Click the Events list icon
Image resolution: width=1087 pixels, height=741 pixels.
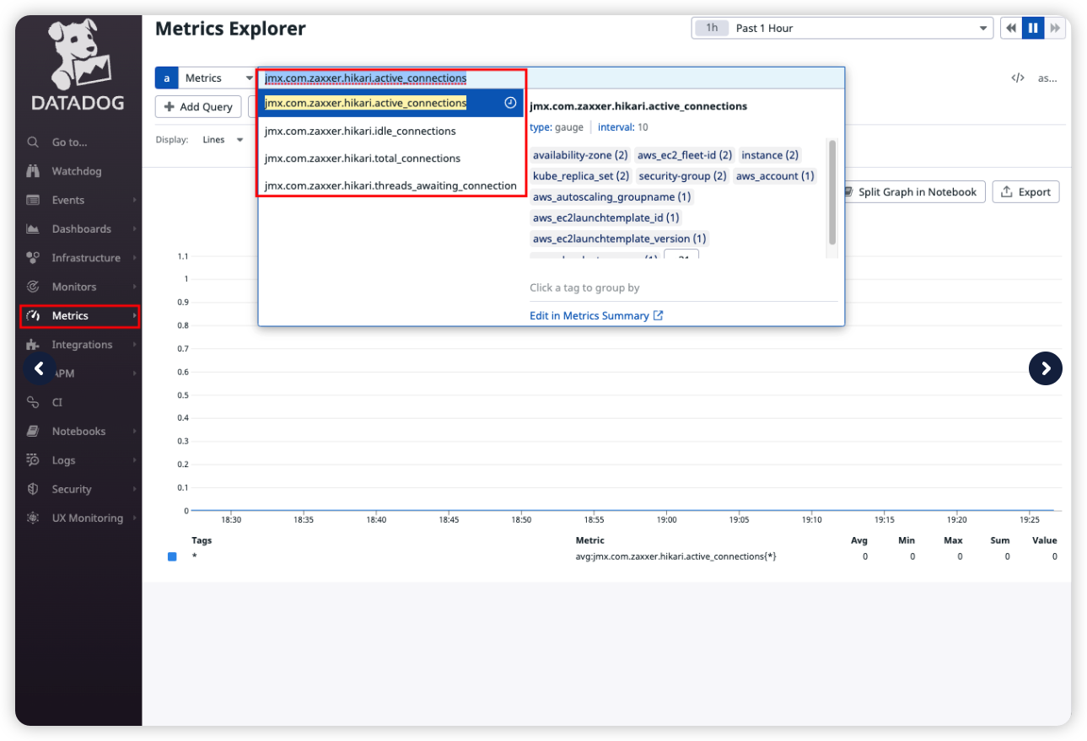coord(33,200)
